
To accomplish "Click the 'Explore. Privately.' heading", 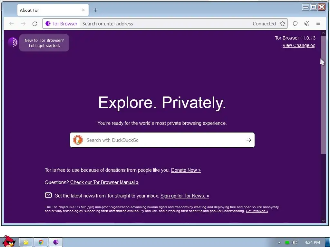I will [162, 103].
